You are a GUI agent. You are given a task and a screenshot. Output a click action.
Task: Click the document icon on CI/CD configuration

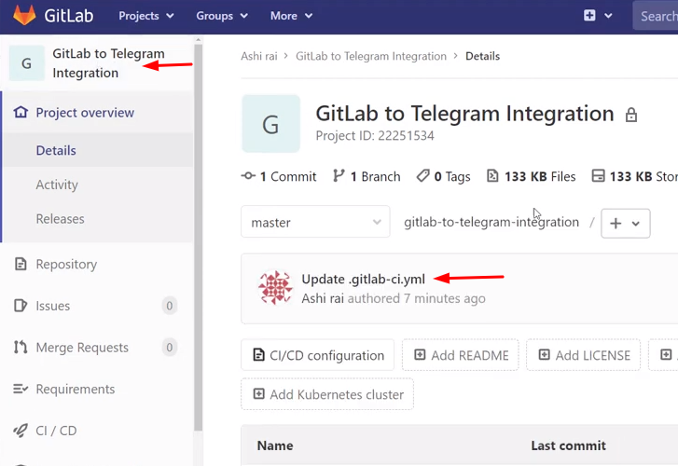point(258,355)
